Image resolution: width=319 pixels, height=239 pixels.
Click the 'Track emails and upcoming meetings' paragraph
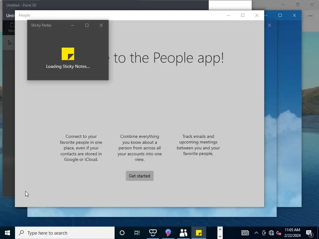[198, 145]
